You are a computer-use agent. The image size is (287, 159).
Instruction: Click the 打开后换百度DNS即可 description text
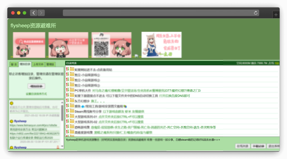[x=175, y=96]
